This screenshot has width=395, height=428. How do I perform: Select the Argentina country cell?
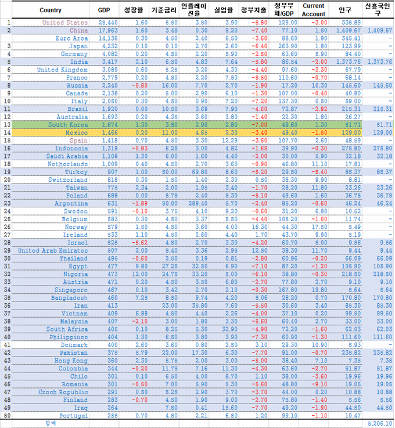tap(50, 203)
